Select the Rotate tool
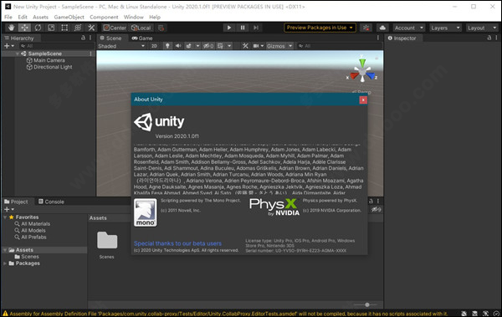502x317 pixels. tap(38, 28)
